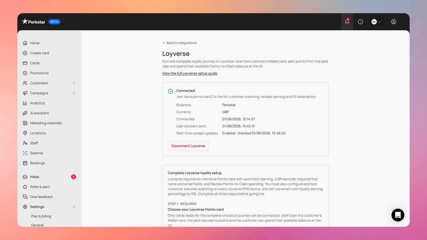Click the Promotions percent badge icon

tap(25, 73)
